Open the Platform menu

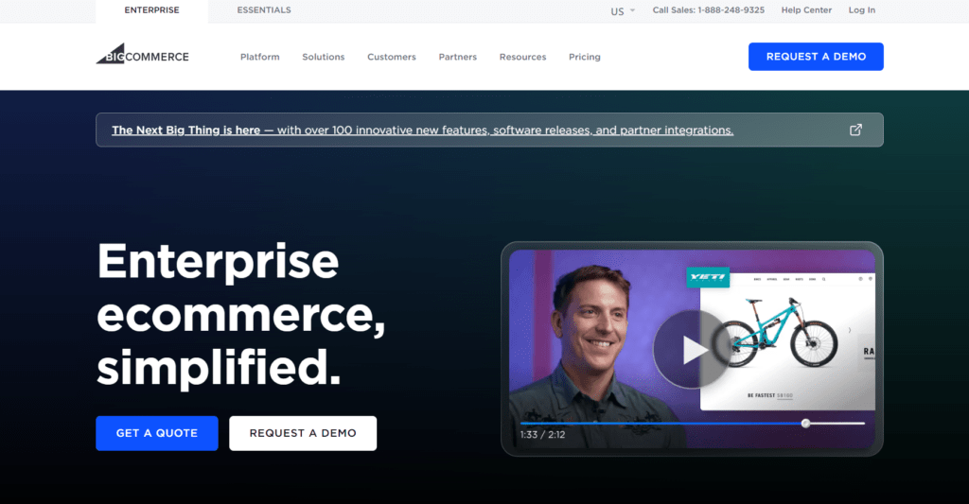259,57
